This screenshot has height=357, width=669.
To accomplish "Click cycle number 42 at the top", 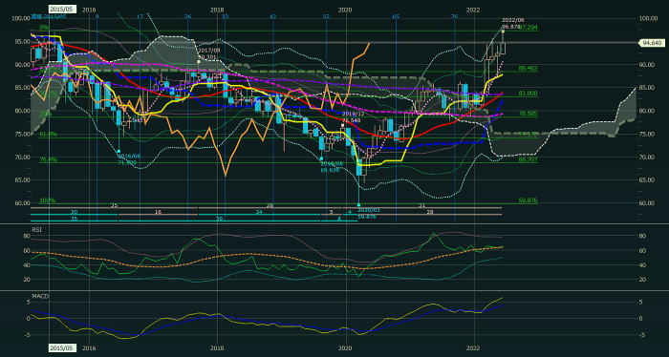I will coord(273,16).
